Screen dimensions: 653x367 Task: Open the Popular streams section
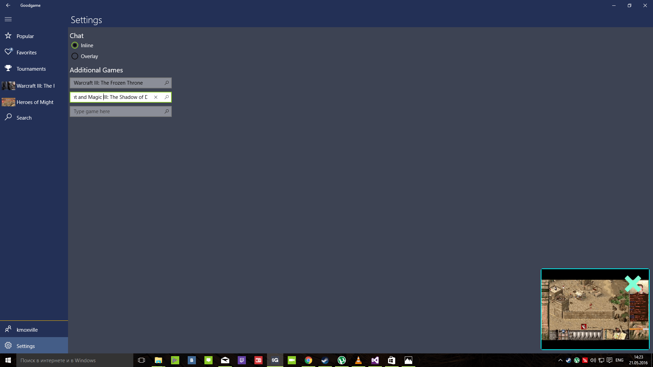[34, 36]
